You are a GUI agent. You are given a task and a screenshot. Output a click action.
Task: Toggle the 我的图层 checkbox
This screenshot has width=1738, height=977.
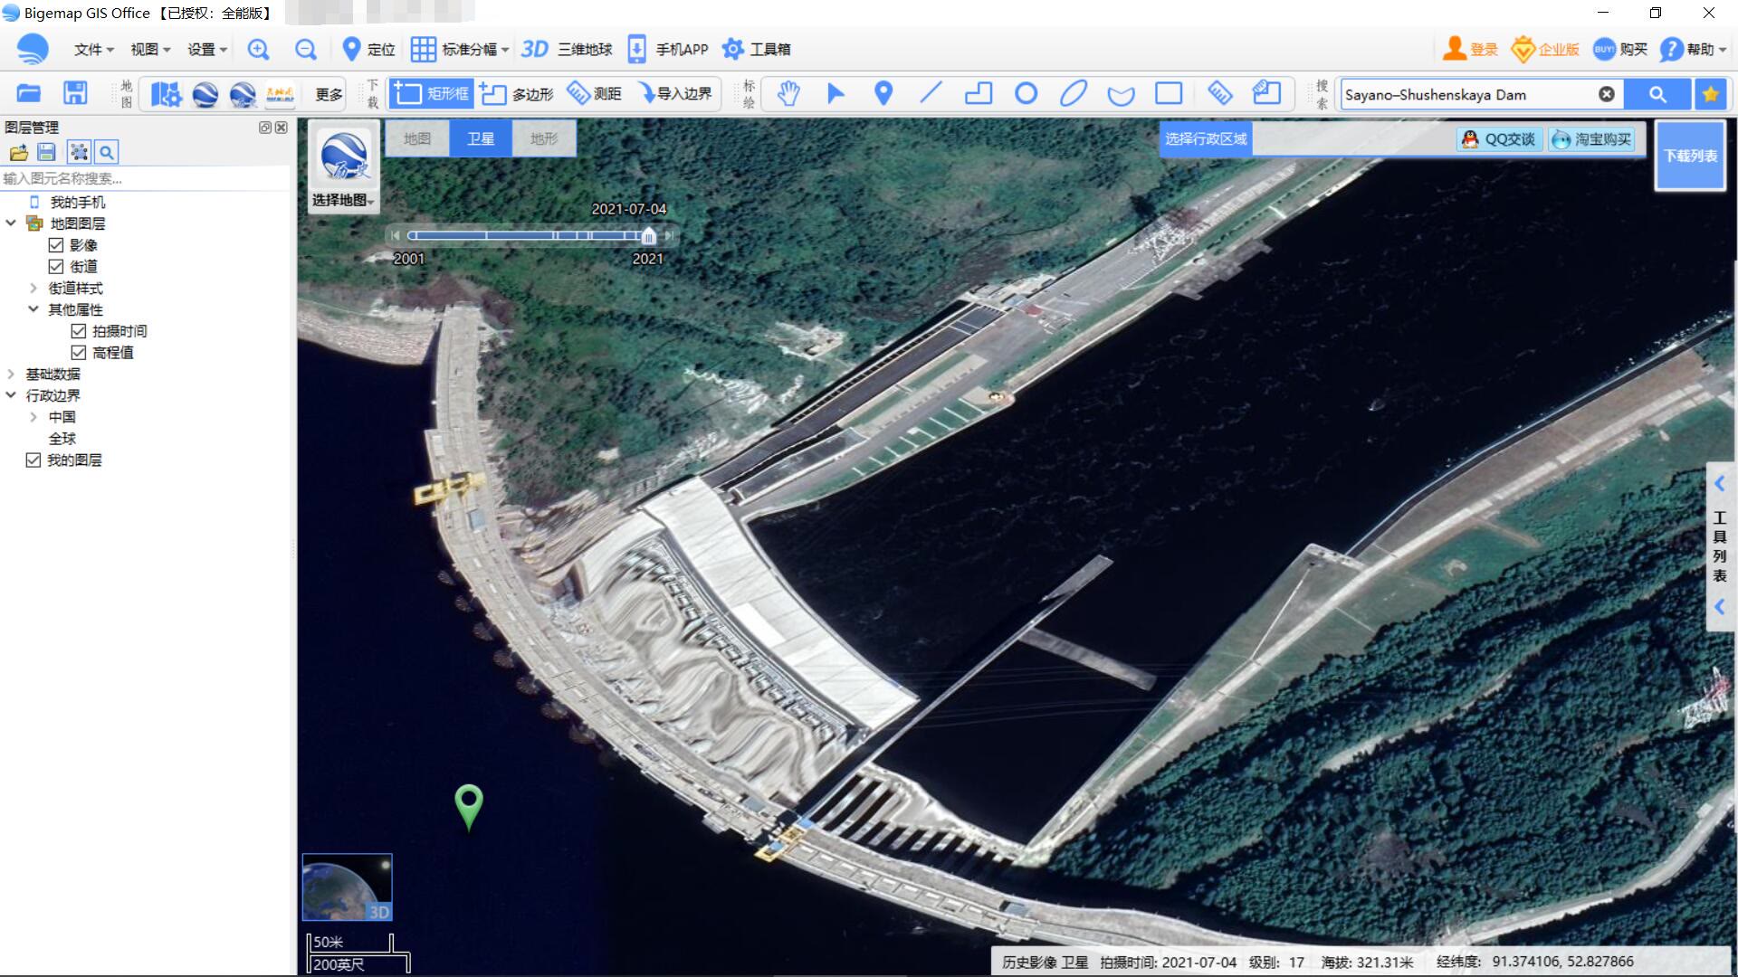click(33, 460)
